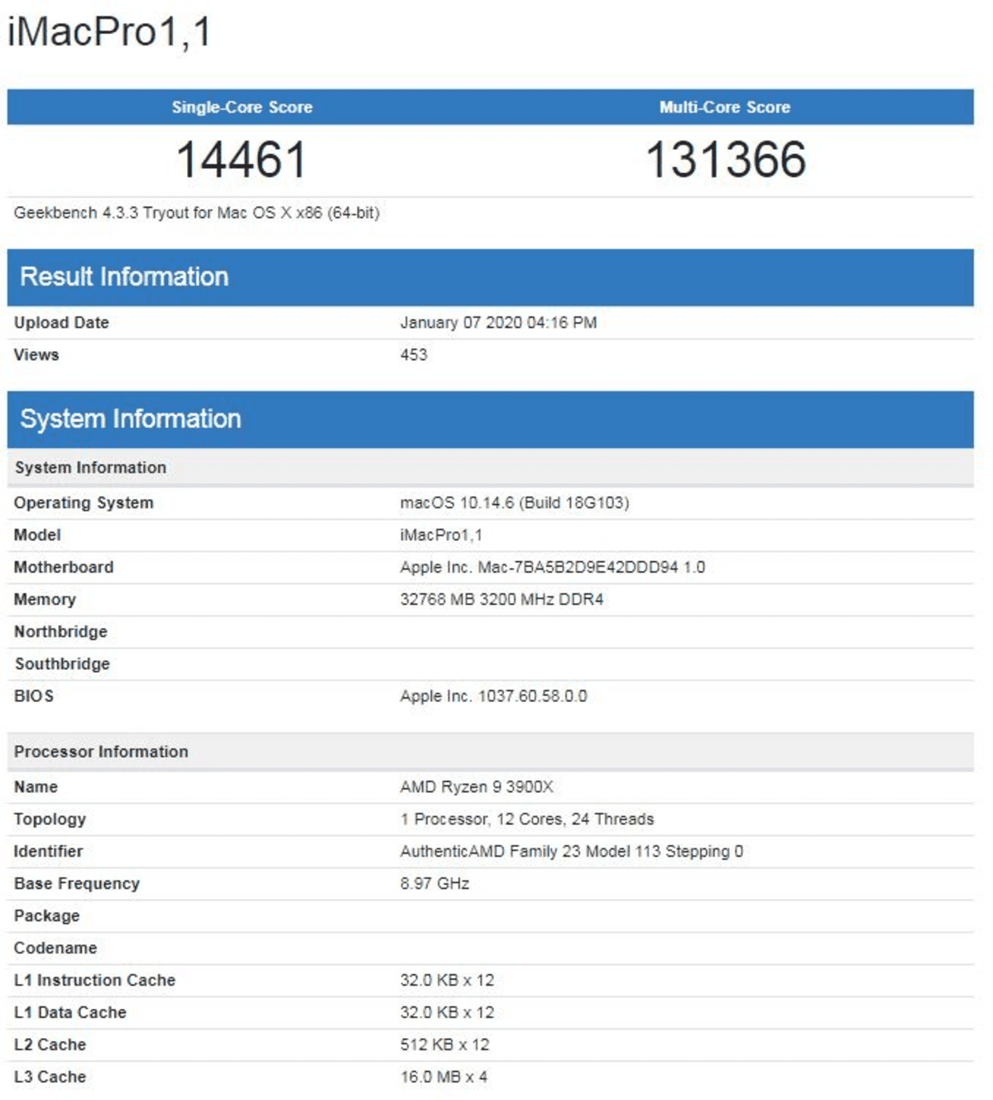Click the Identifier label
Screen dimensions: 993x1100
coord(48,853)
